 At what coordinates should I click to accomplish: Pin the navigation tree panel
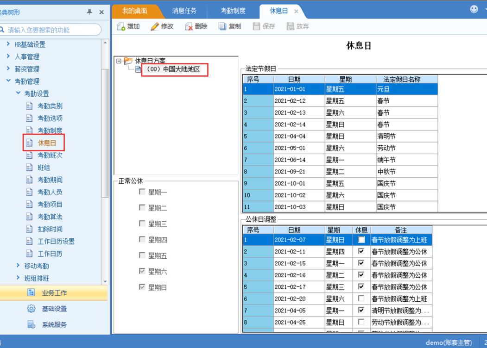89,12
